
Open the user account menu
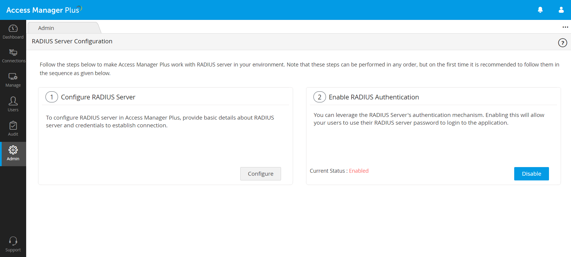(561, 10)
